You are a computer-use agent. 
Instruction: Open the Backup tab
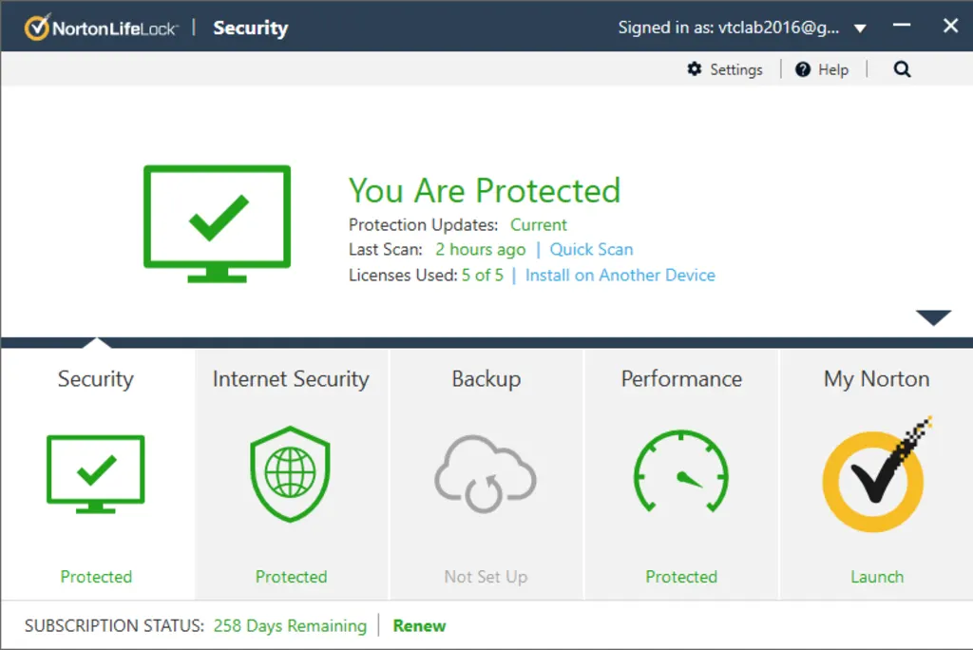click(x=486, y=379)
